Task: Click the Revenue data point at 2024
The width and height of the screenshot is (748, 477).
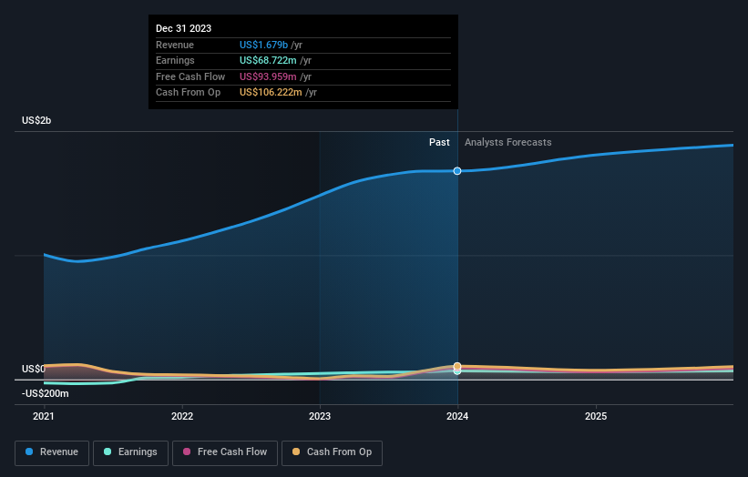Action: tap(457, 171)
